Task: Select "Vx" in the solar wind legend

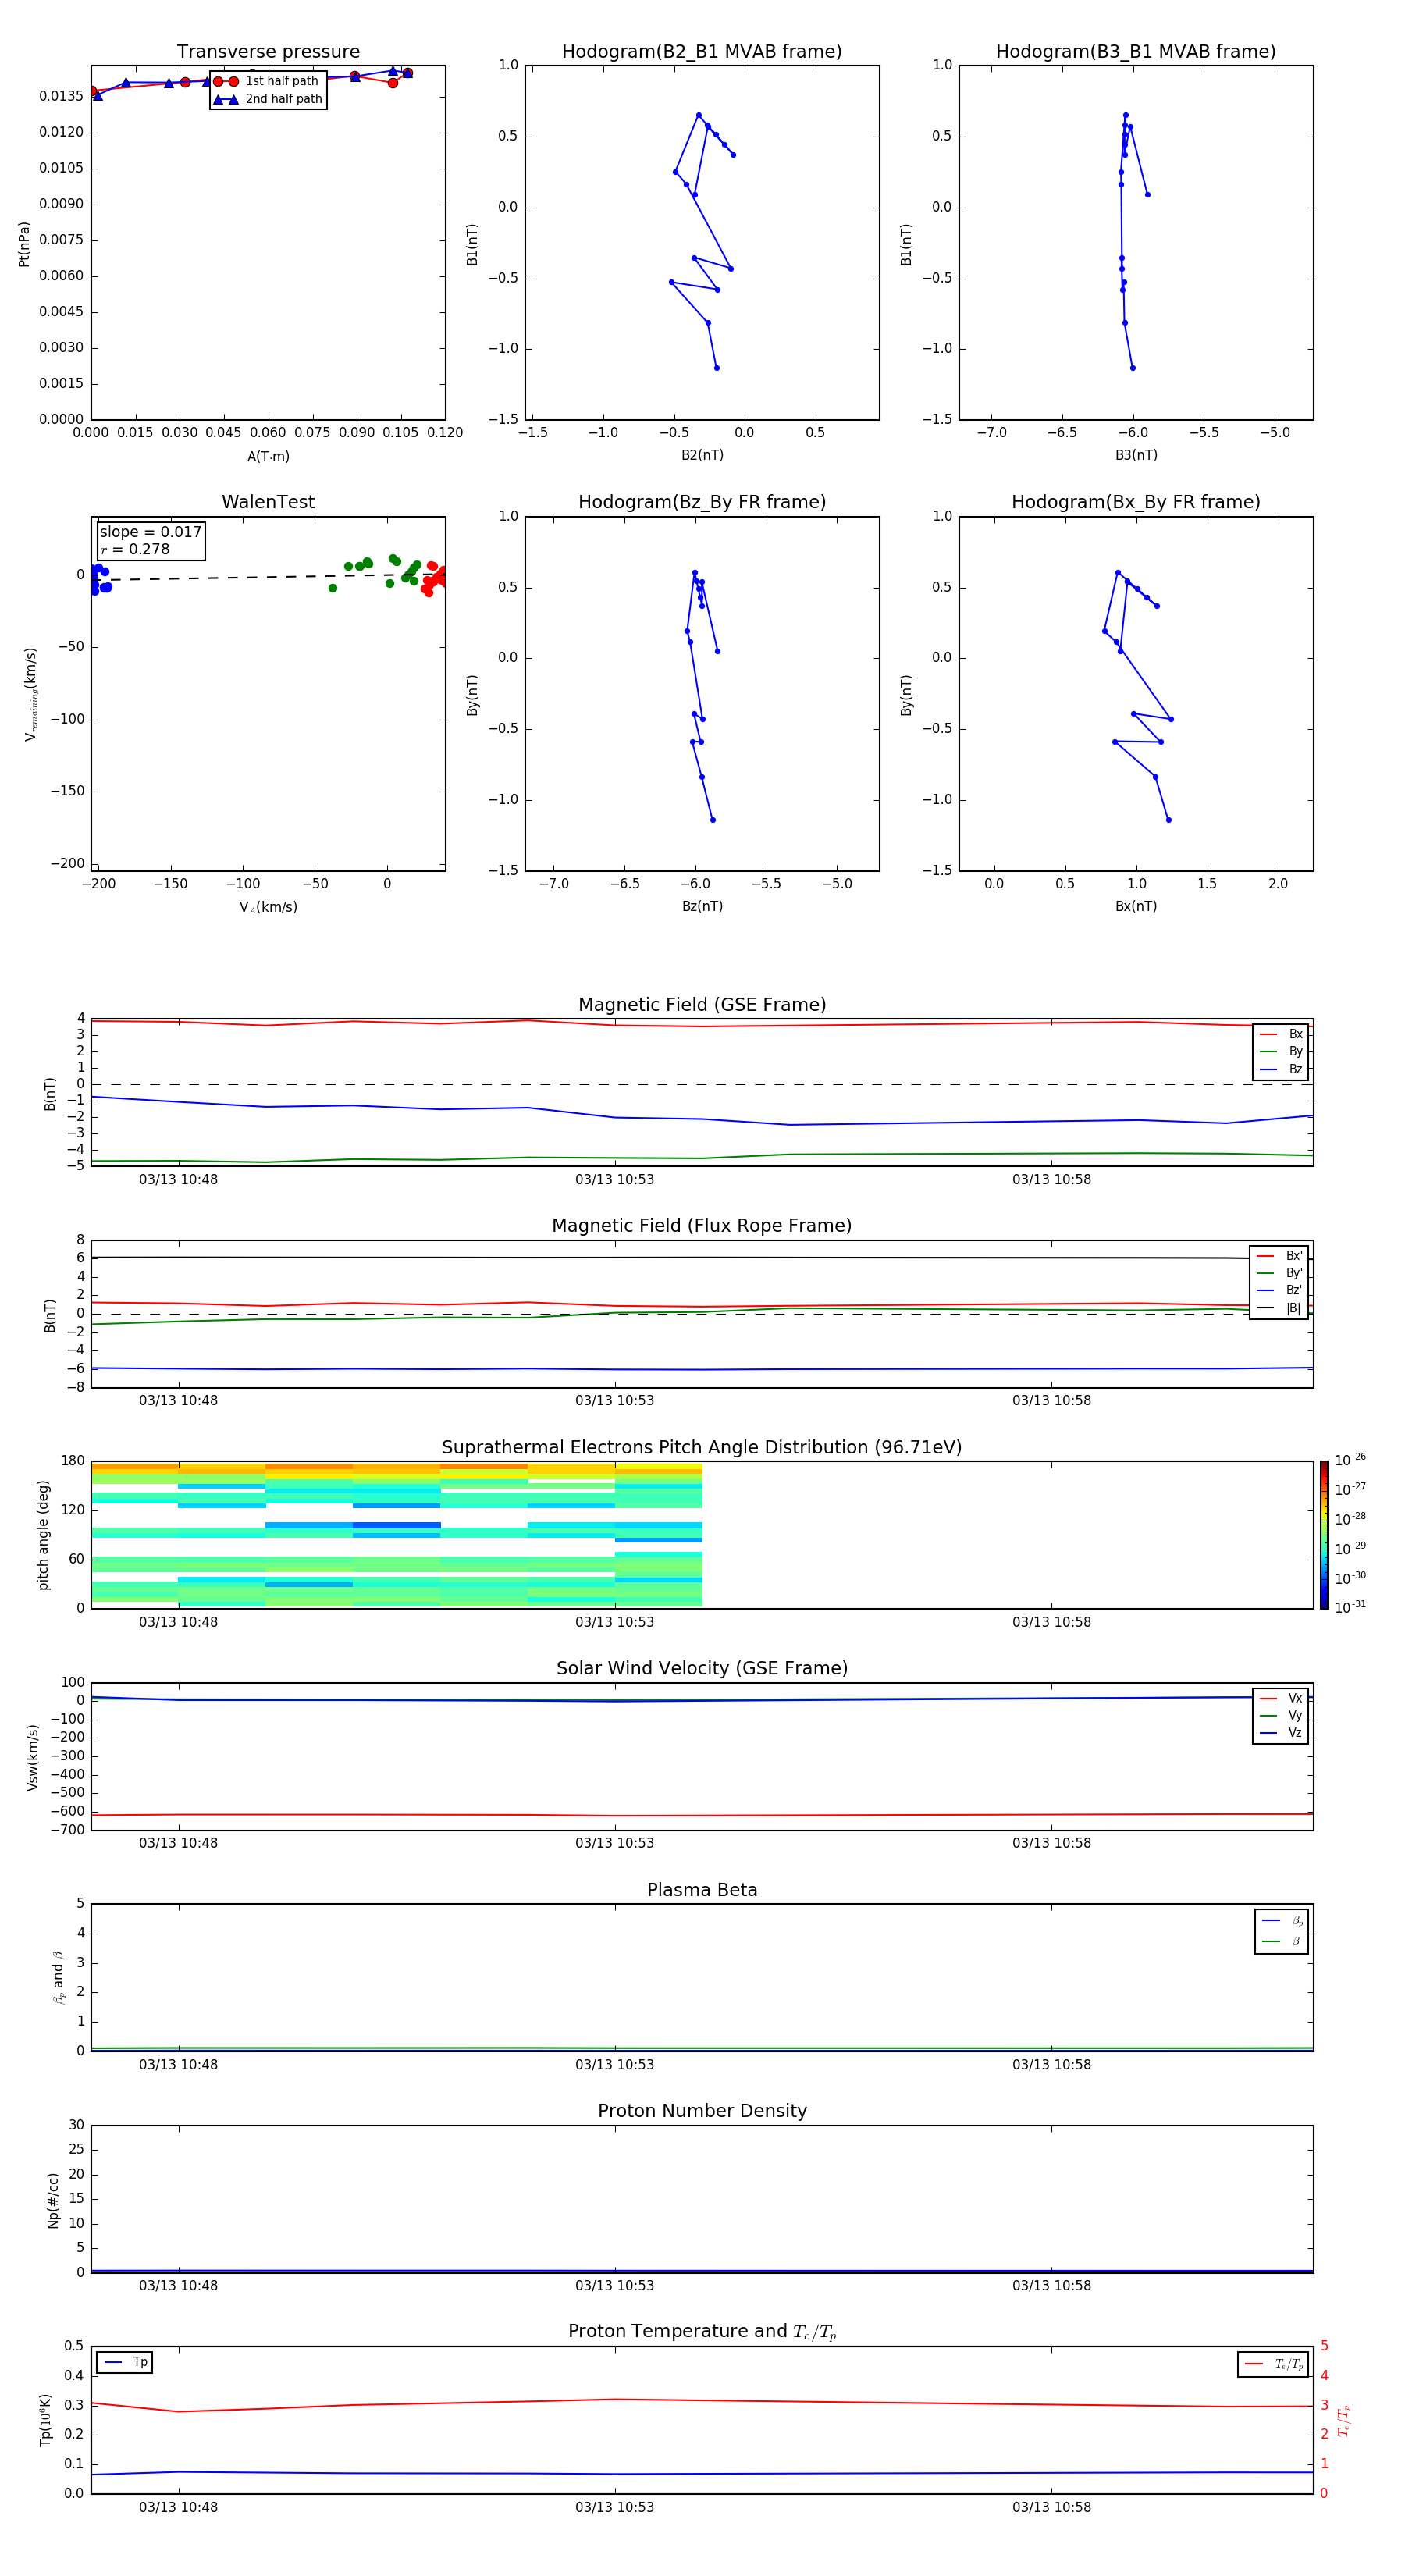Action: pyautogui.click(x=1281, y=1699)
